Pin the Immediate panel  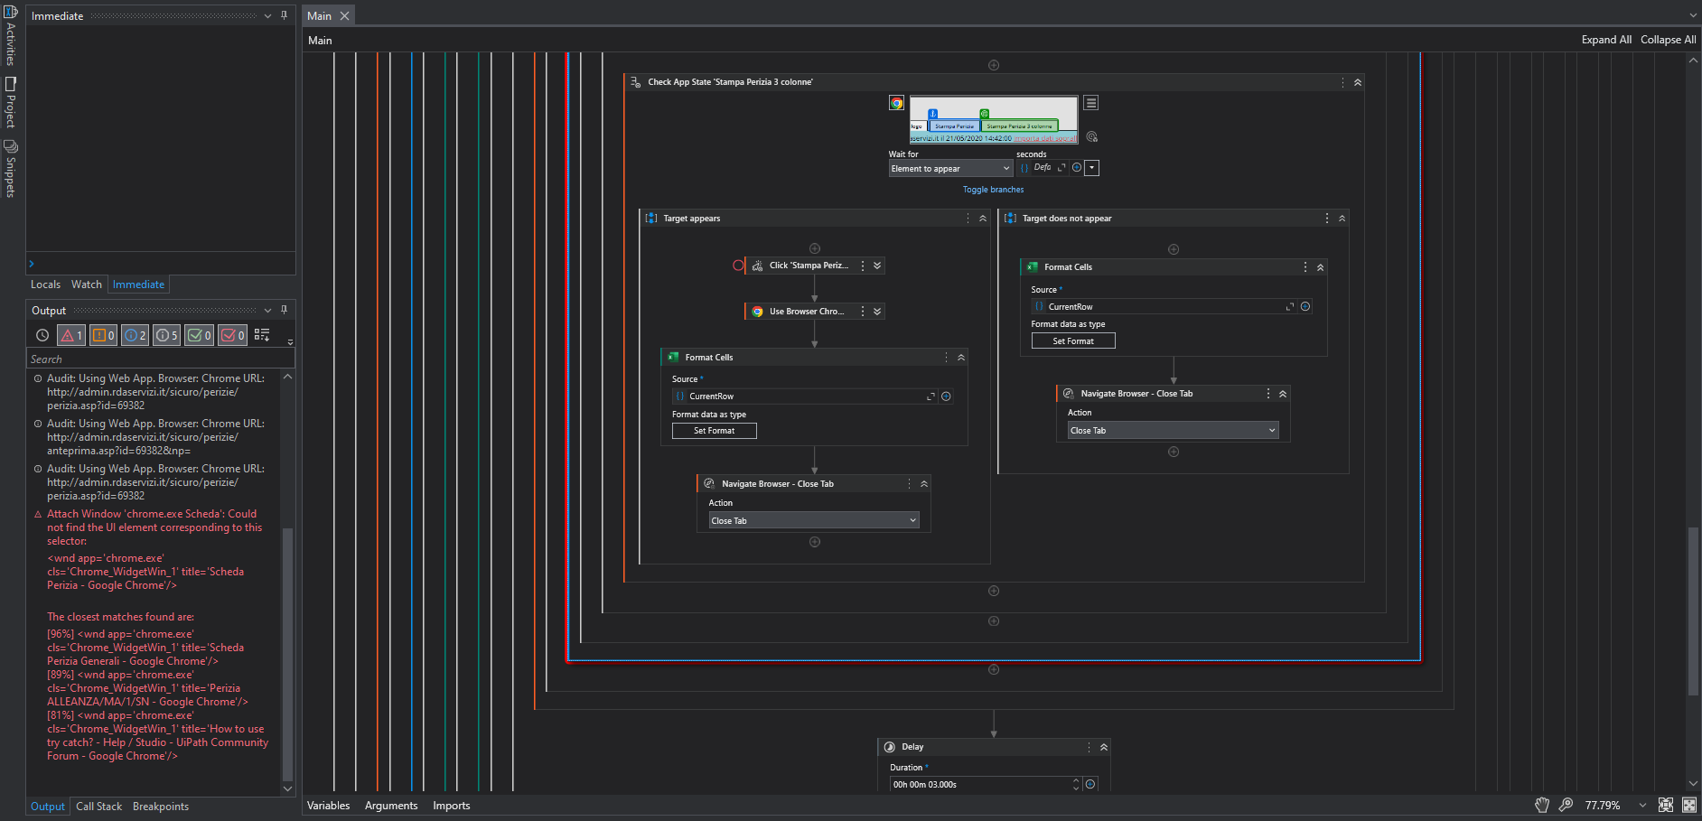[283, 15]
